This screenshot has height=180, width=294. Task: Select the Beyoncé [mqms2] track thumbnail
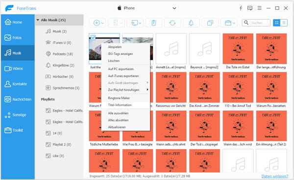(x=204, y=49)
